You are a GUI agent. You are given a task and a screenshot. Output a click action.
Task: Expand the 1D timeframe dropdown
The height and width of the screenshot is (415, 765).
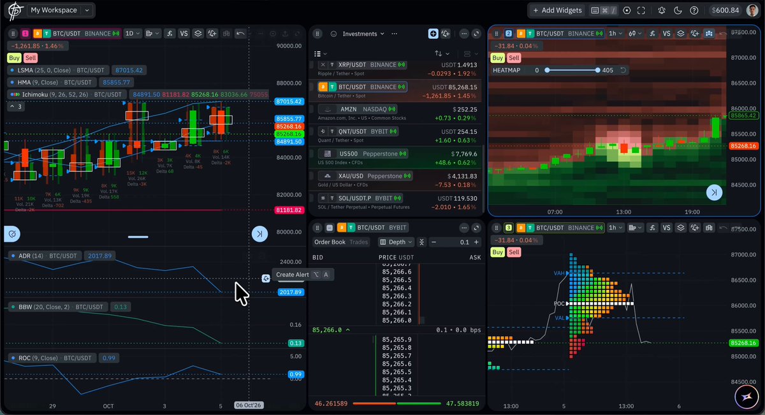(x=133, y=33)
